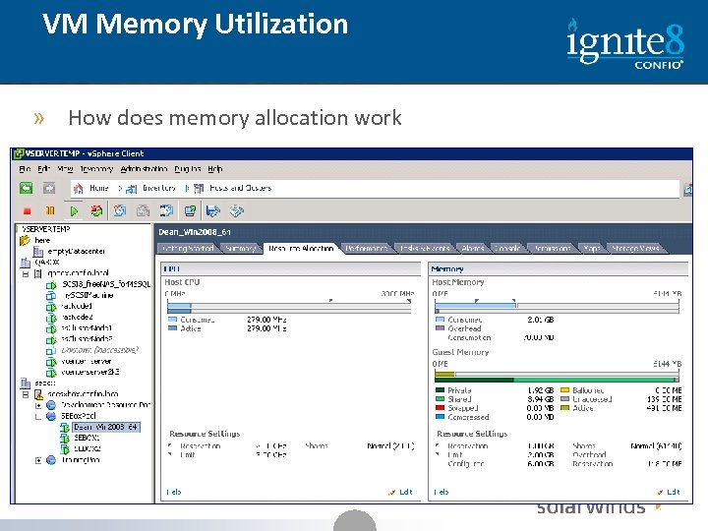Open the Help menu in menu bar
The width and height of the screenshot is (708, 531).
(215, 169)
